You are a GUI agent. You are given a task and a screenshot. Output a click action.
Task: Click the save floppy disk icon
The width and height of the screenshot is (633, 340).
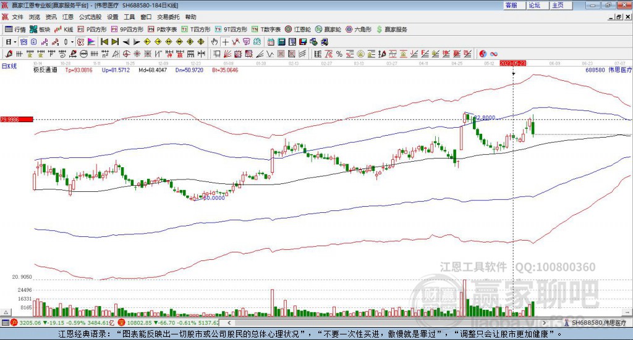tap(303, 42)
